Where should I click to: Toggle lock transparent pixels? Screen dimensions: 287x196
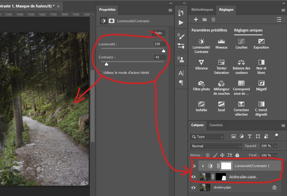click(208, 155)
